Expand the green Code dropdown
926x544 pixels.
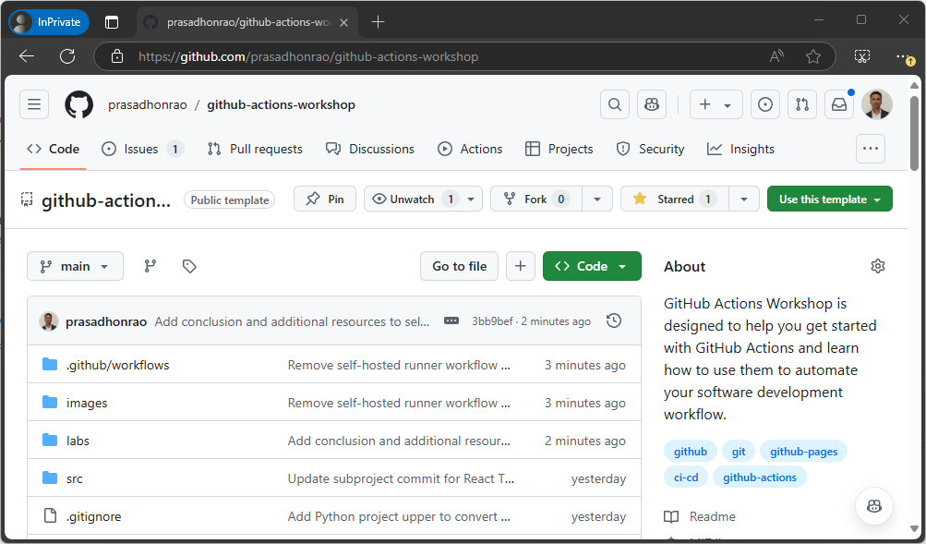(591, 266)
